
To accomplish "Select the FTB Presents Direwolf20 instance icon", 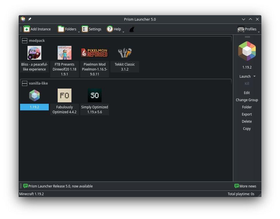I will pyautogui.click(x=65, y=53).
